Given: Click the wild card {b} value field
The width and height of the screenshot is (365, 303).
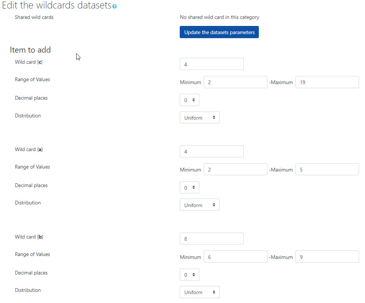Looking at the screenshot, I should [212, 239].
